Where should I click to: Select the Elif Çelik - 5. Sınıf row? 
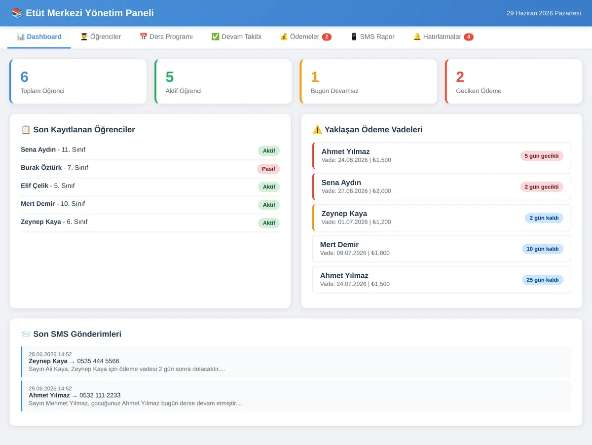150,186
